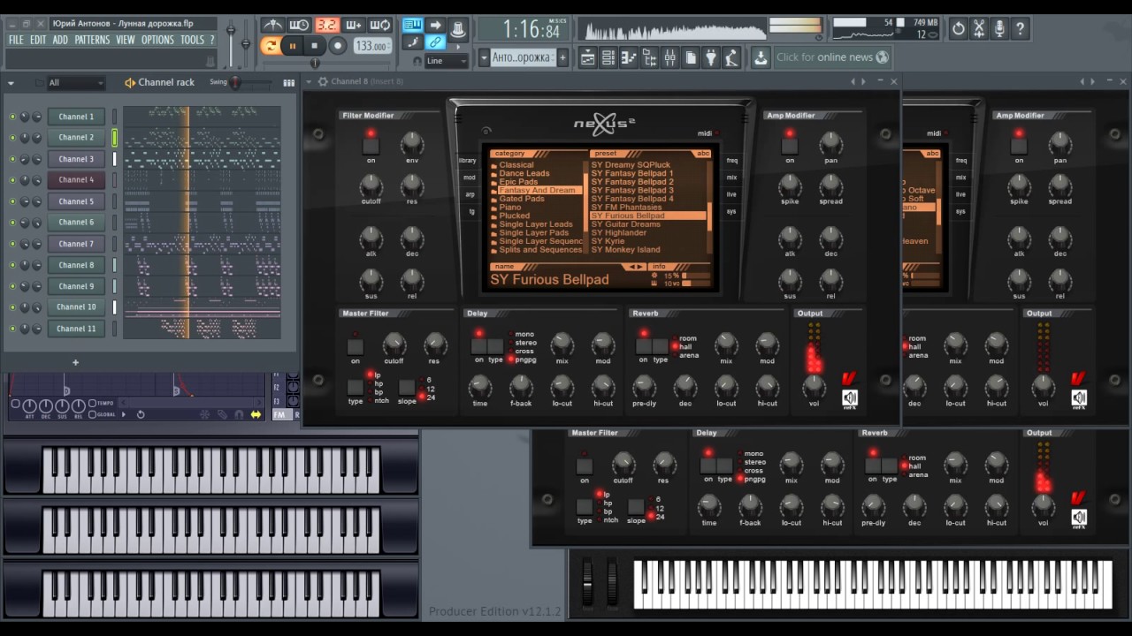Viewport: 1132px width, 636px height.
Task: Cycle Master Filter type button, Channel 8 Nexus
Action: tap(355, 387)
